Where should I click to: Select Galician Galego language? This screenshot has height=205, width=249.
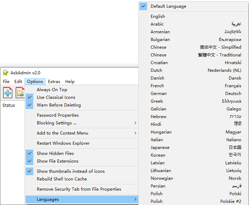click(193, 109)
